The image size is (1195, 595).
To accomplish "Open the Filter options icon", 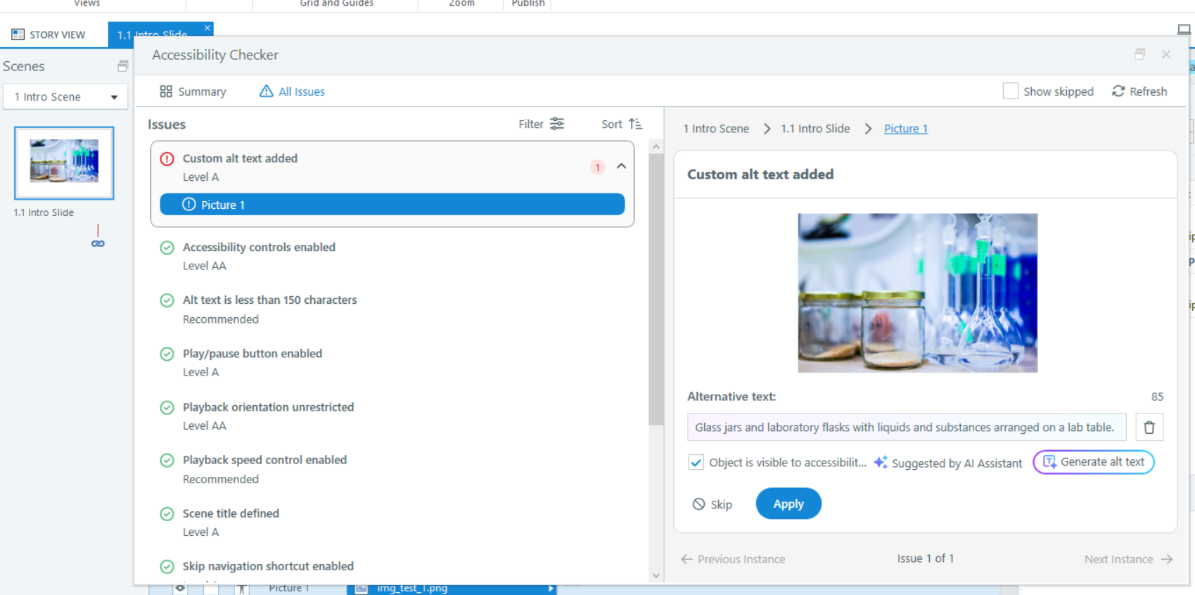I will pyautogui.click(x=557, y=124).
